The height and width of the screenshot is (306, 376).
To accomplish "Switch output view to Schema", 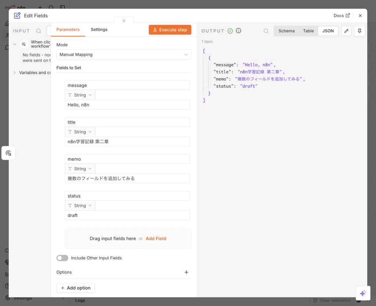I will (286, 31).
